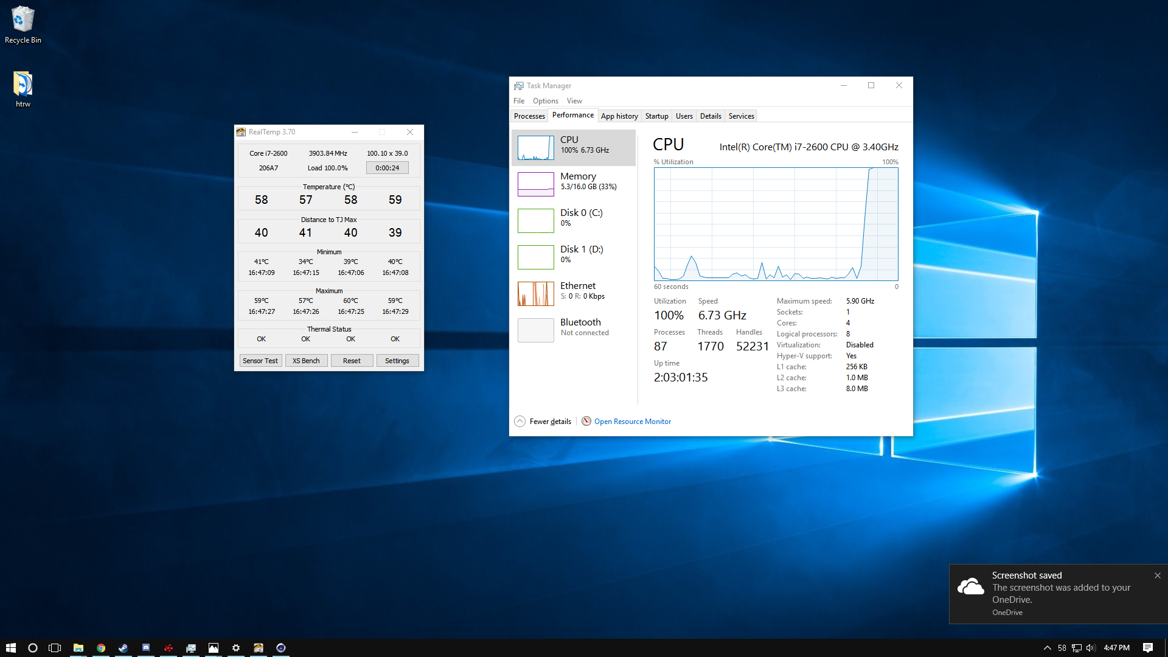Select the Memory monitoring panel
This screenshot has height=657, width=1168.
tap(572, 182)
